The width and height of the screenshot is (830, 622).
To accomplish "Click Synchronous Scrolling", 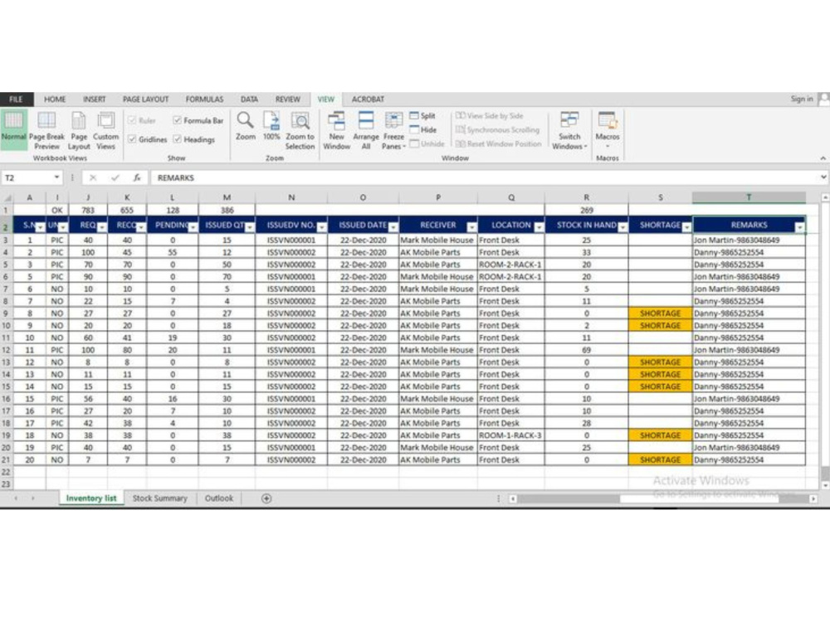I will (x=497, y=129).
